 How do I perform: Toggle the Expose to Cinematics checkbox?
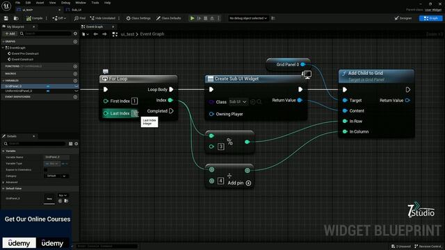tap(45, 169)
